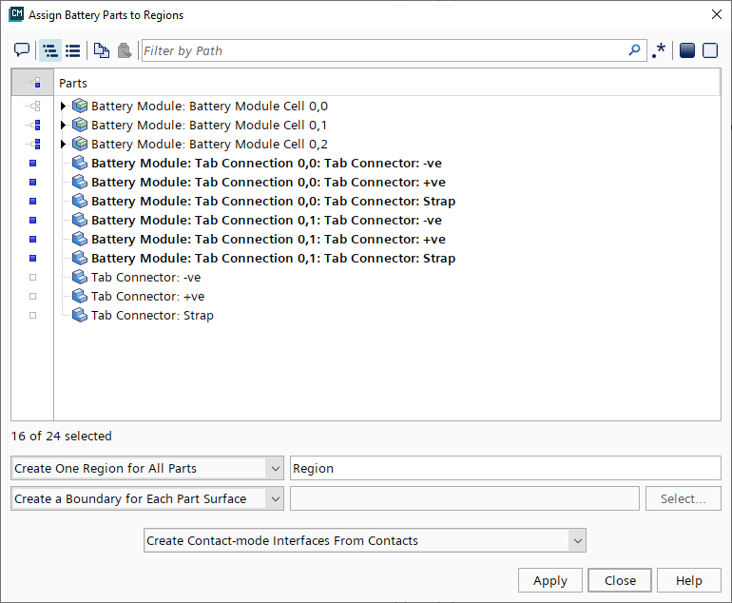
Task: Click the speech bubble comment icon
Action: click(22, 51)
